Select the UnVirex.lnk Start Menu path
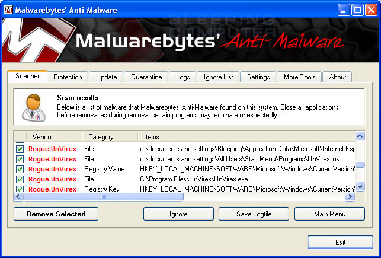This screenshot has height=258, width=381. click(x=240, y=159)
